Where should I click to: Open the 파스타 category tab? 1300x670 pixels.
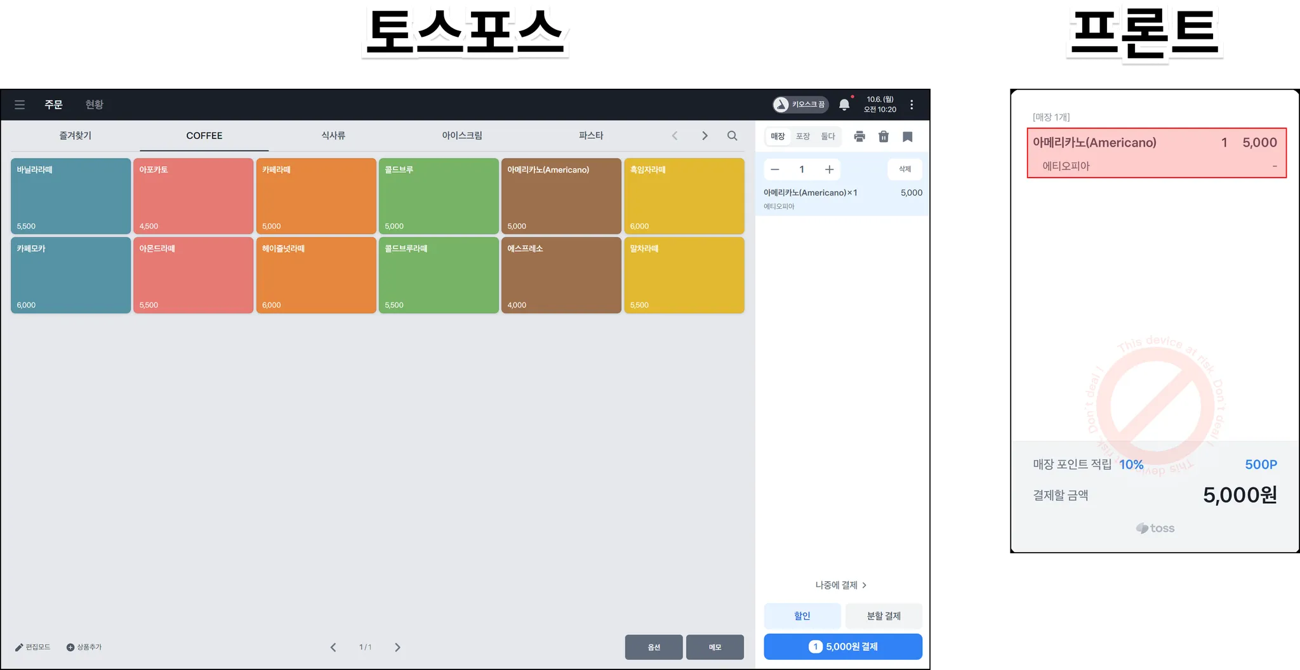[591, 136]
